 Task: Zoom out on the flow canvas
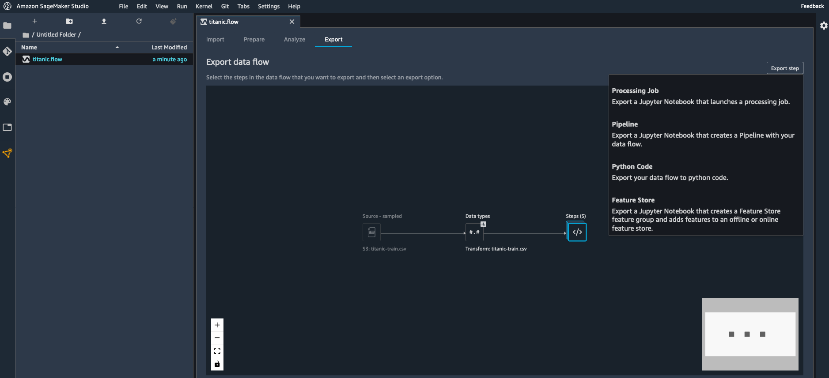[x=217, y=338]
